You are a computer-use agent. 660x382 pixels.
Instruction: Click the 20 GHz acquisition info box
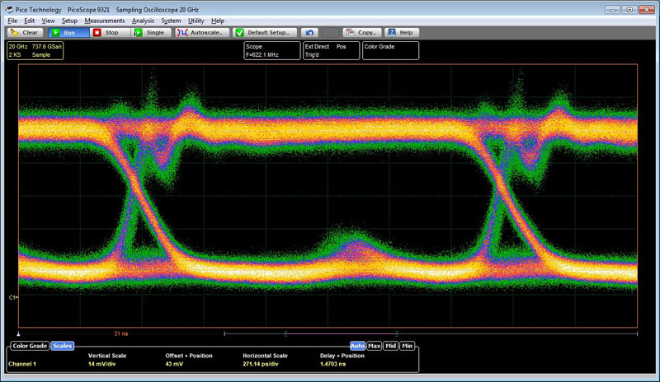click(x=35, y=50)
